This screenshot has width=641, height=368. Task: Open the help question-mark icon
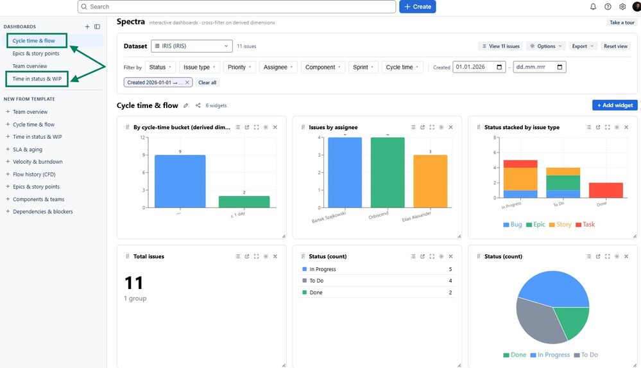(x=608, y=6)
